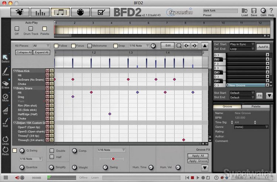Click the Edit button
Viewport: 277px width, 182px height.
click(x=168, y=46)
